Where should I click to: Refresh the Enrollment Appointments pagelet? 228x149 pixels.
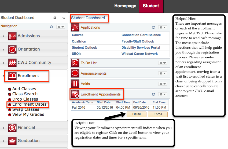pos(153,94)
